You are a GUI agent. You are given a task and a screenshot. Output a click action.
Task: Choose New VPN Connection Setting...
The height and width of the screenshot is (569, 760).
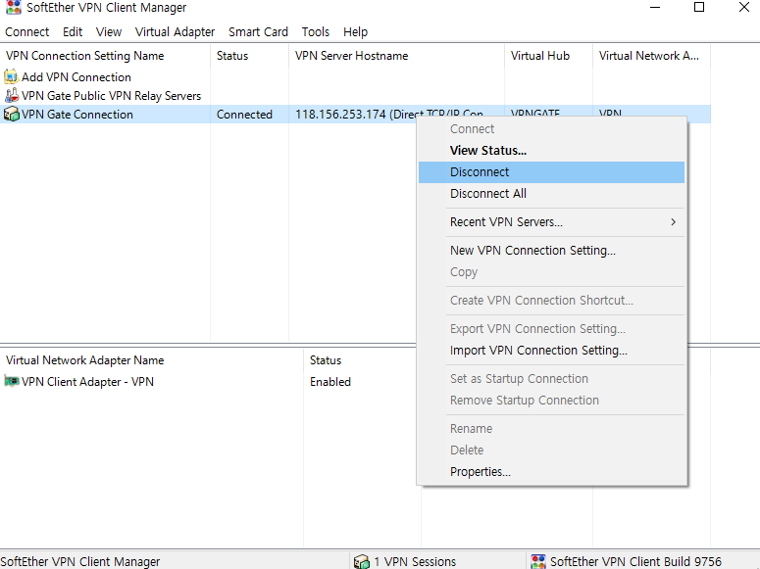pos(551,251)
